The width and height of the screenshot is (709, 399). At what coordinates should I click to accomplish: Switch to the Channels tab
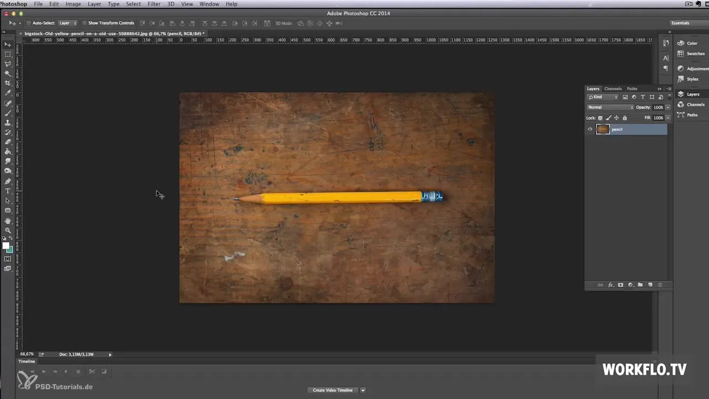pos(613,89)
